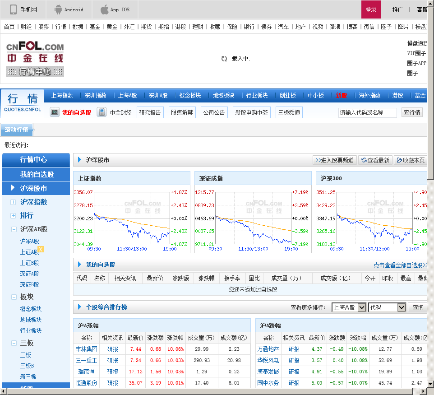Click the 查询 ranking query button

point(417,307)
